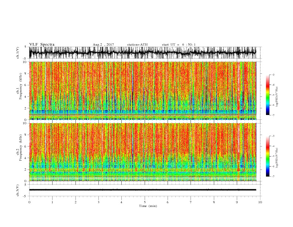Click the upper color scale bar for ch.1
The height and width of the screenshot is (227, 293).
pos(267,95)
